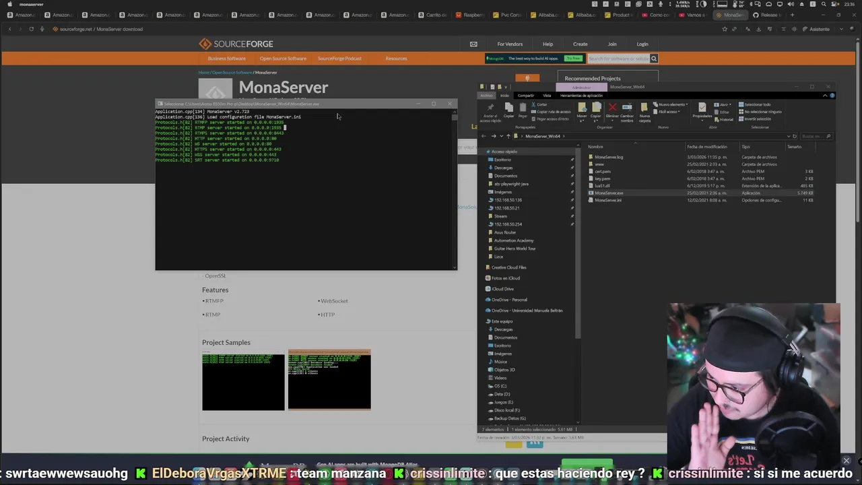Open the Nuevo elemento dropdown

(670, 104)
